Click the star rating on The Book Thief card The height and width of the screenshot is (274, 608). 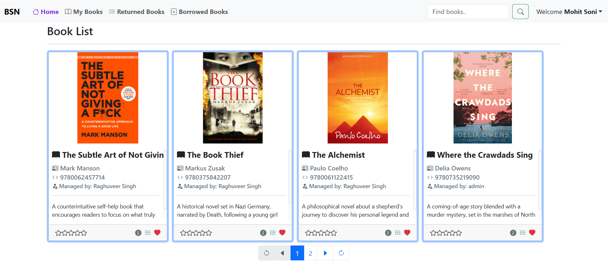(196, 233)
